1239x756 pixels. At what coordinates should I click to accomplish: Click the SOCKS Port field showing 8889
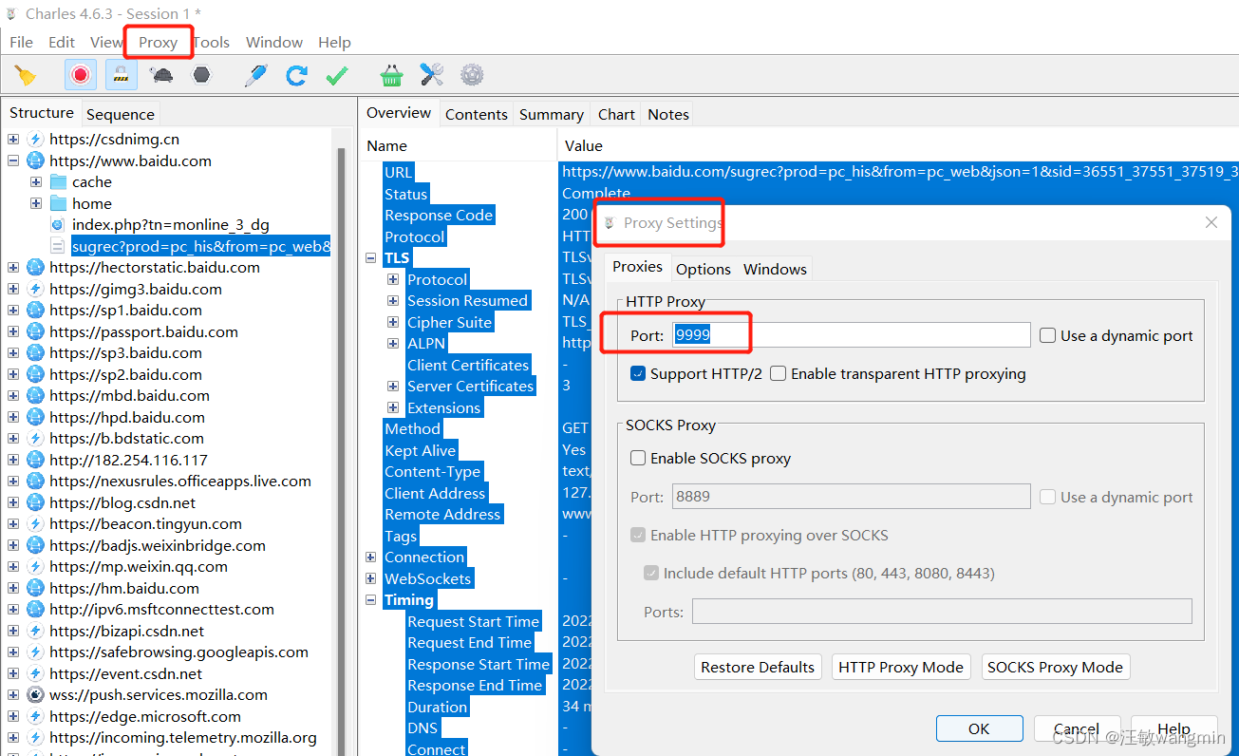coord(851,496)
